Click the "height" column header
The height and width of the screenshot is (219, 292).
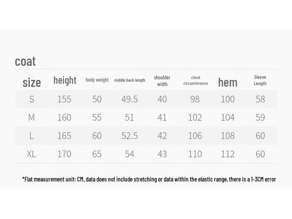(x=65, y=80)
